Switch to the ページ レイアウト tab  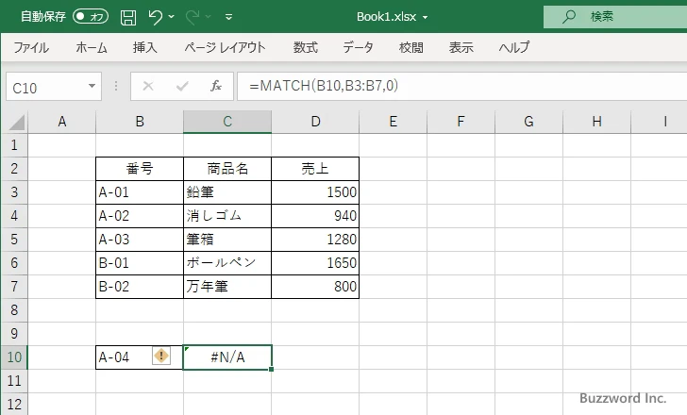(x=225, y=47)
